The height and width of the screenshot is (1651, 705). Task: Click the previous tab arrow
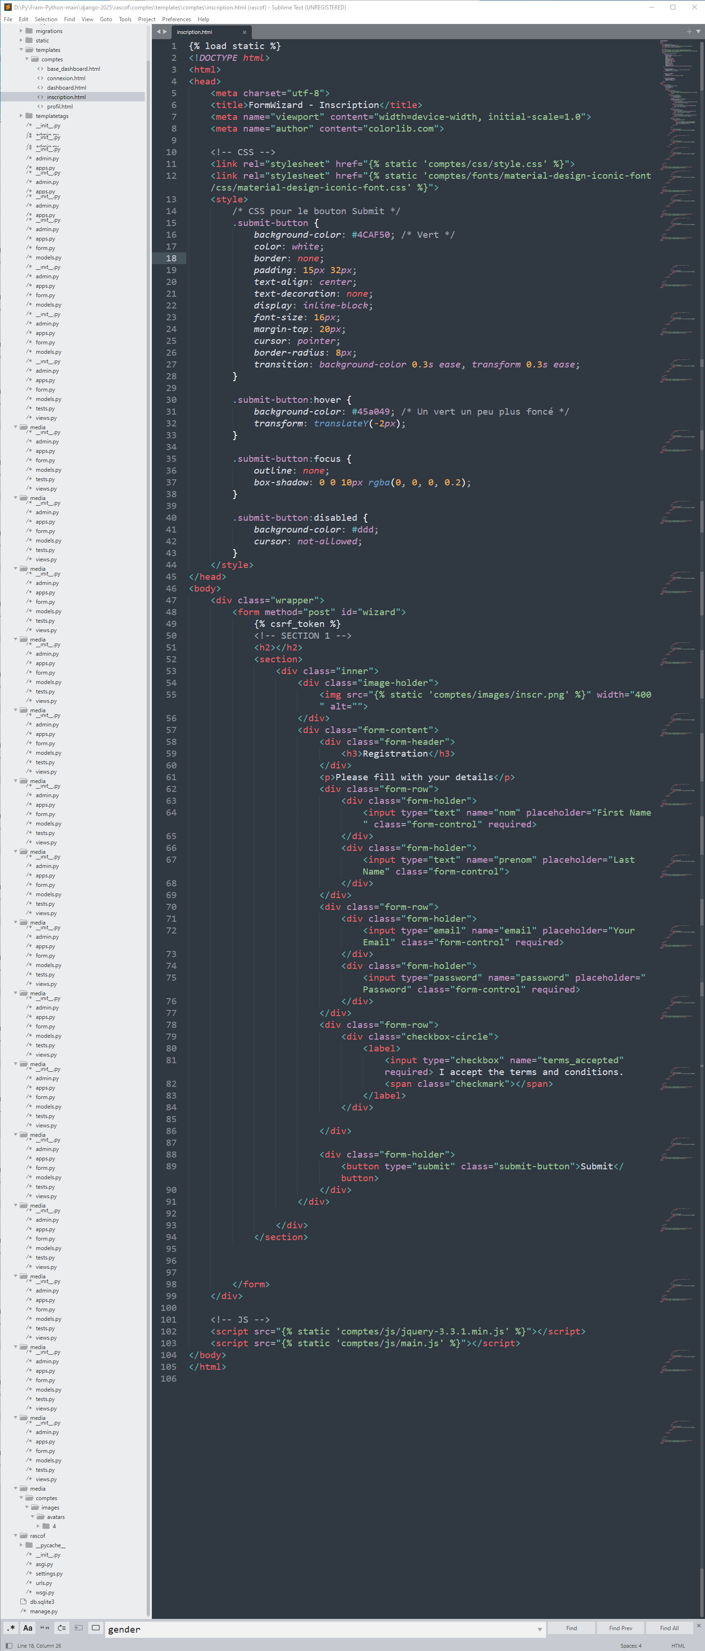tap(158, 32)
